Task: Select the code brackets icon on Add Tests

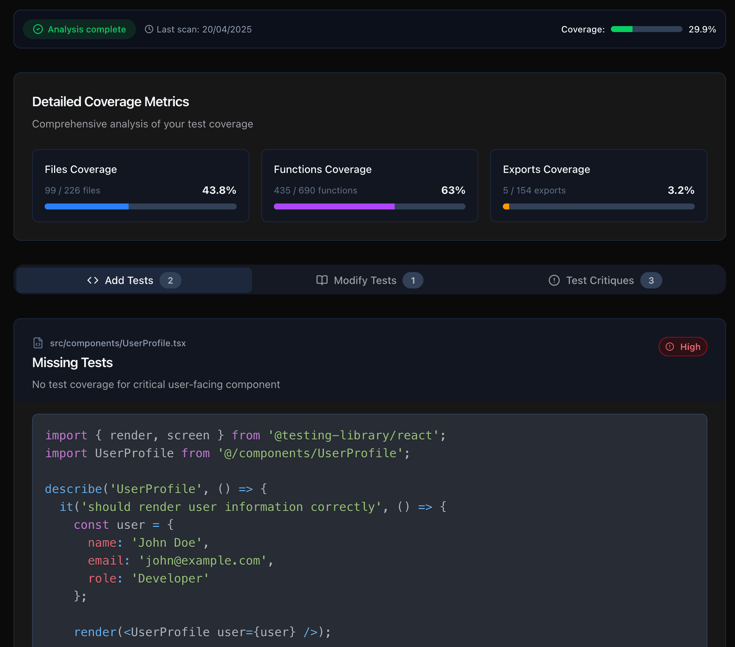Action: click(92, 280)
